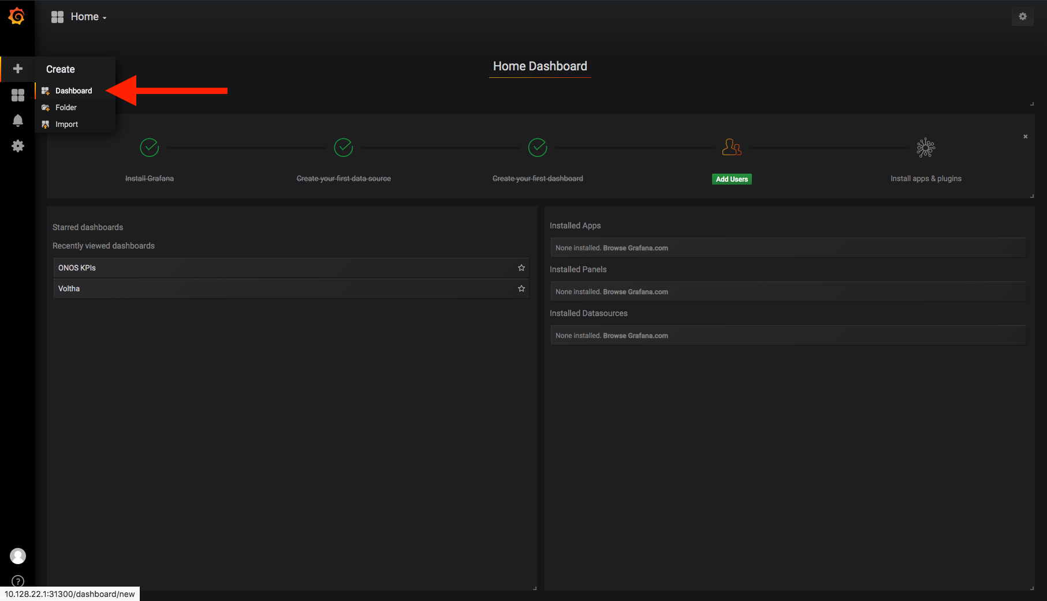
Task: Click the Add Users button
Action: (x=732, y=179)
